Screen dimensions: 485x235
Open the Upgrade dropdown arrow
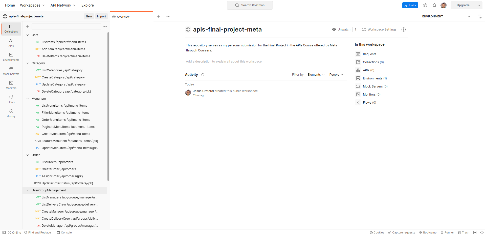tap(479, 5)
